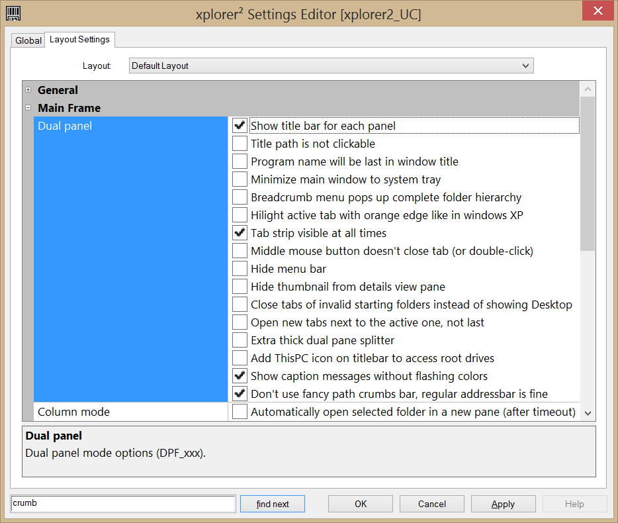Click the Main Frame heading text

[x=69, y=108]
